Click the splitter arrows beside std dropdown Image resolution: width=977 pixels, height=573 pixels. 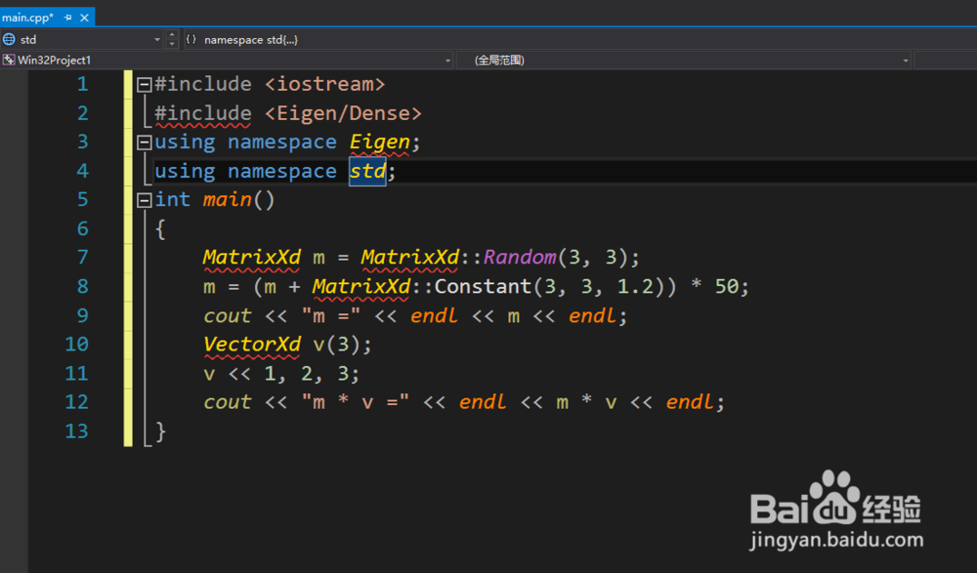point(173,40)
